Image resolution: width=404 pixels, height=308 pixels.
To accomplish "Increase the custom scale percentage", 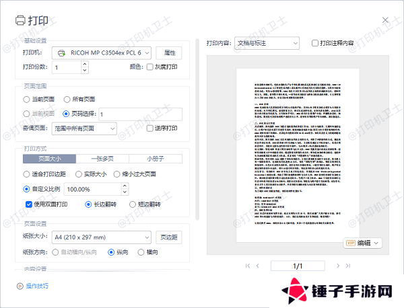I will pyautogui.click(x=125, y=186).
